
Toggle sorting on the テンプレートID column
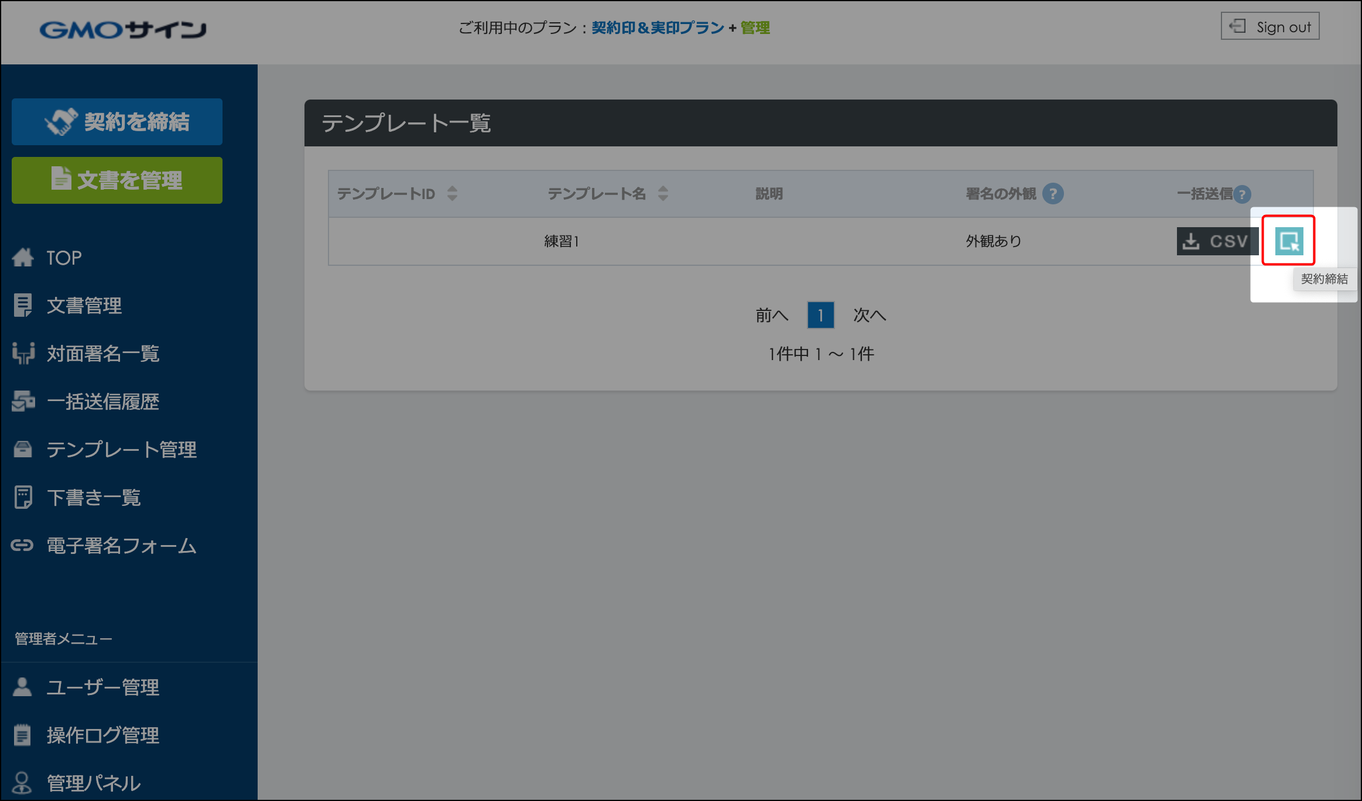coord(451,193)
